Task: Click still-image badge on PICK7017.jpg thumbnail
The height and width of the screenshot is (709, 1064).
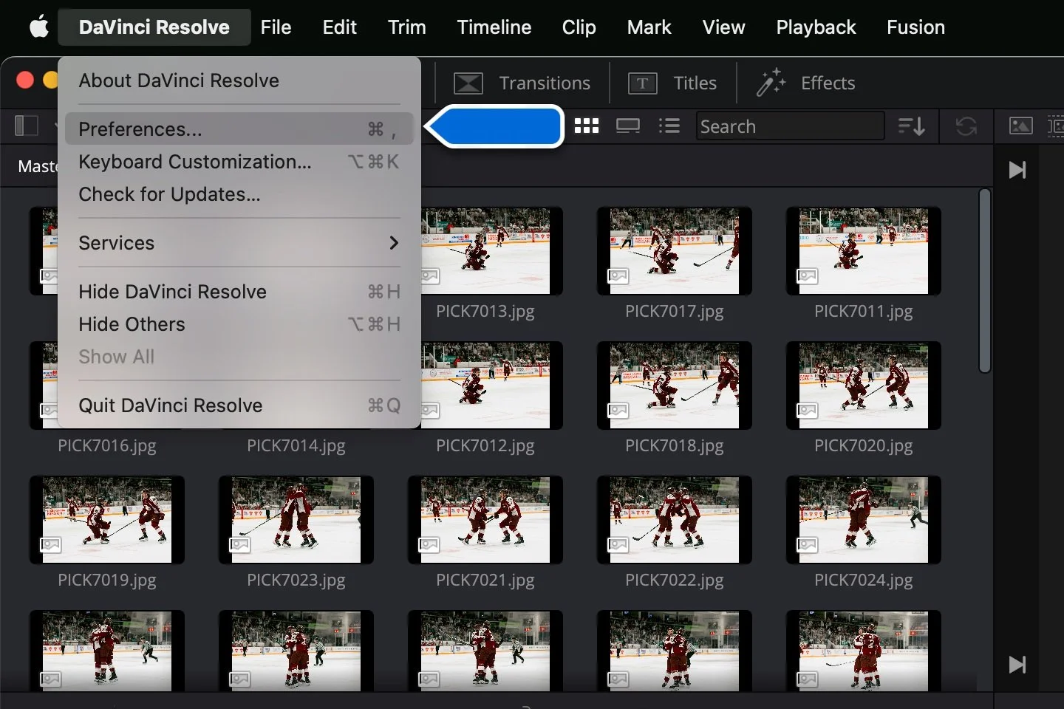Action: [618, 276]
